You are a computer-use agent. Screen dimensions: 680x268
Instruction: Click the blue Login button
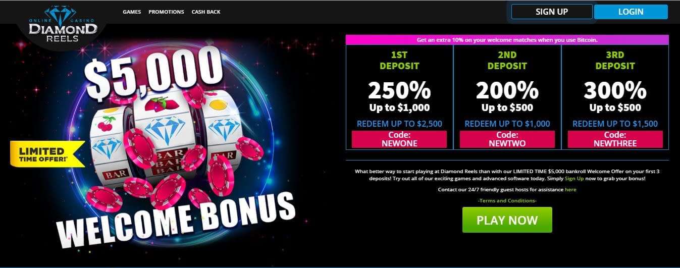click(631, 12)
